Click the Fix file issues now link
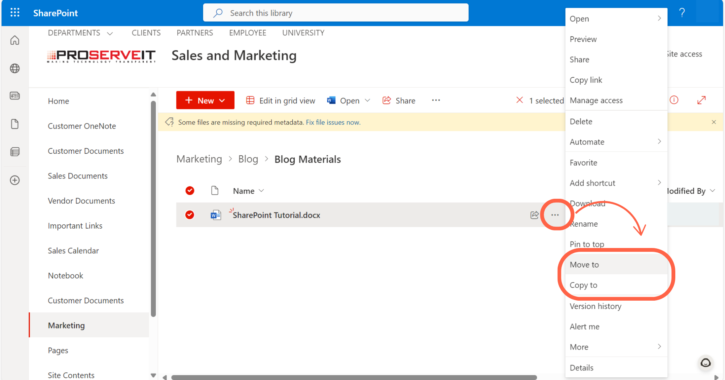This screenshot has width=725, height=380. pyautogui.click(x=332, y=122)
